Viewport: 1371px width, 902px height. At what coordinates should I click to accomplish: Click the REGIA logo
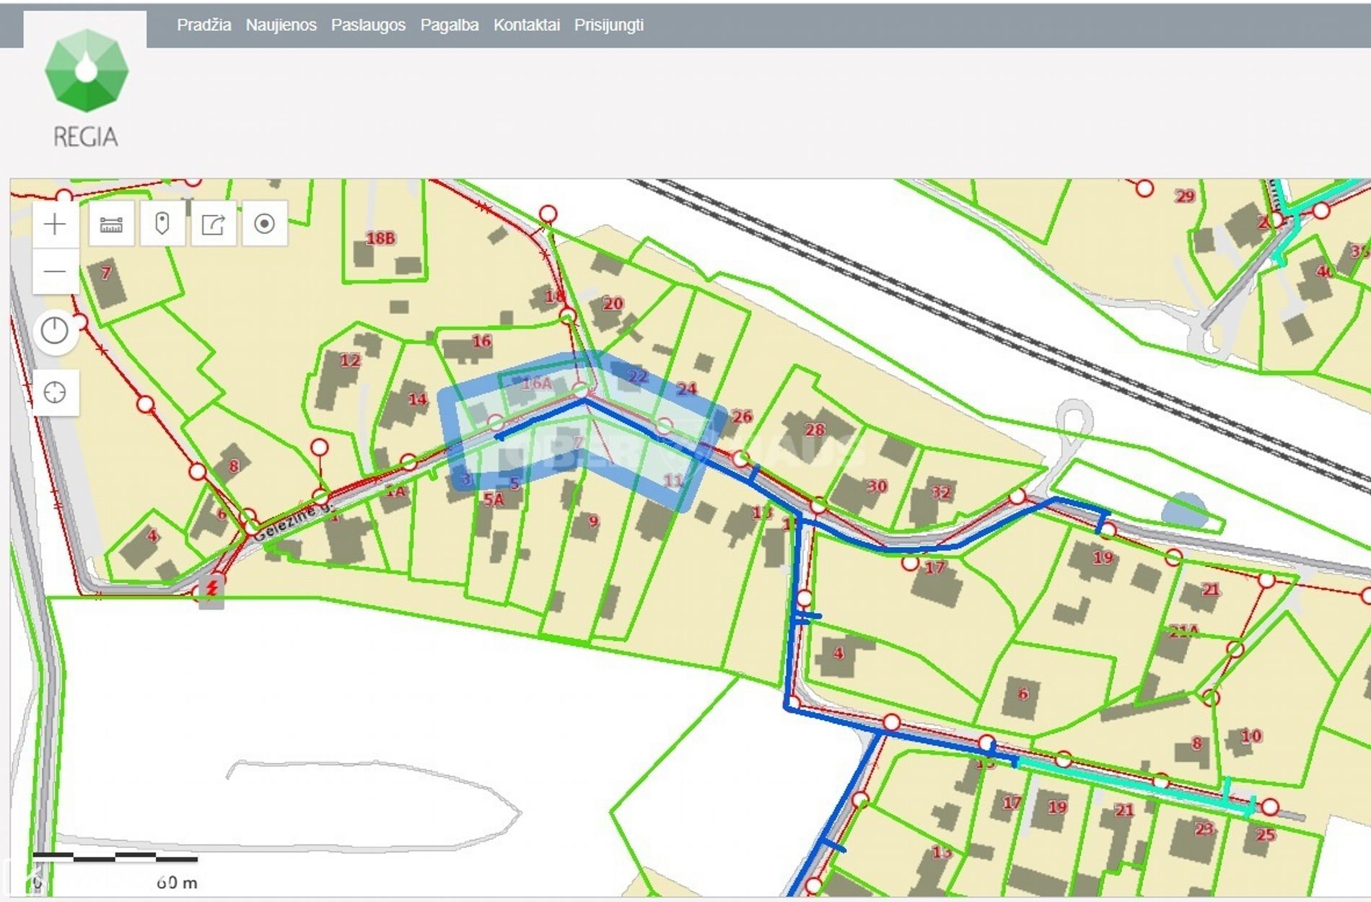coord(86,88)
